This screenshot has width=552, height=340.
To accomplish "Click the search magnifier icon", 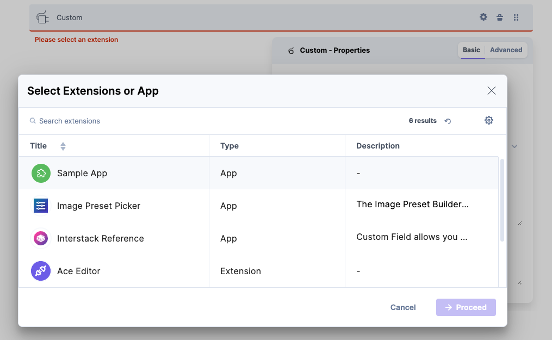I will [33, 121].
